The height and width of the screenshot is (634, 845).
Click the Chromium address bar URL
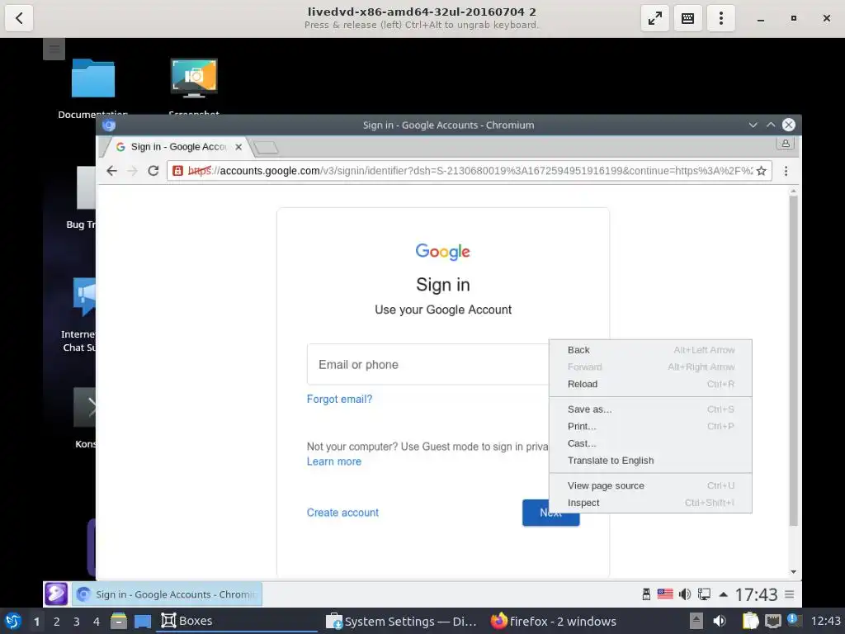470,171
